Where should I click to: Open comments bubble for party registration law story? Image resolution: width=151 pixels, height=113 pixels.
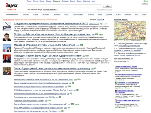pos(95,68)
